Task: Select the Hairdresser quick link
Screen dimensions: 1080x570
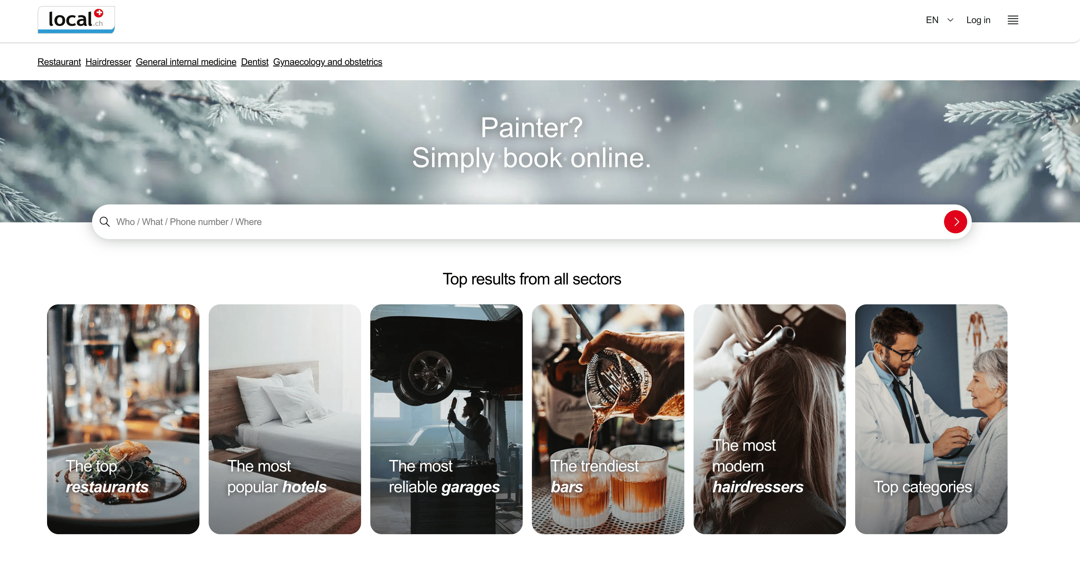Action: [x=108, y=62]
